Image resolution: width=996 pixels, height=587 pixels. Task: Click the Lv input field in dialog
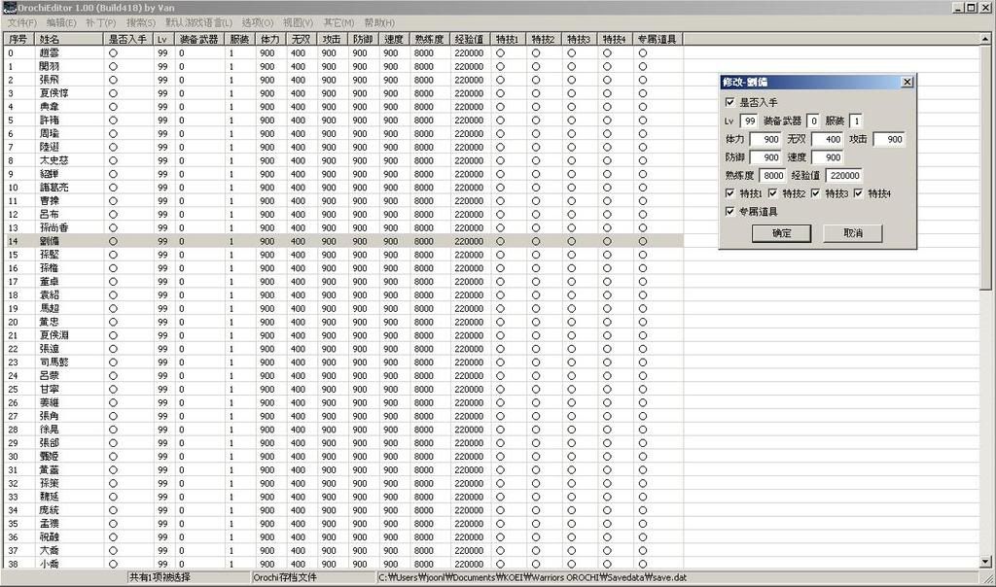[749, 121]
